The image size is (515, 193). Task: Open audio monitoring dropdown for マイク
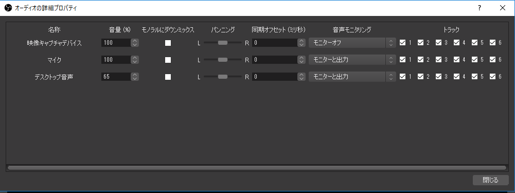click(352, 60)
